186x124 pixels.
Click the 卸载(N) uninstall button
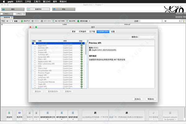(68, 91)
